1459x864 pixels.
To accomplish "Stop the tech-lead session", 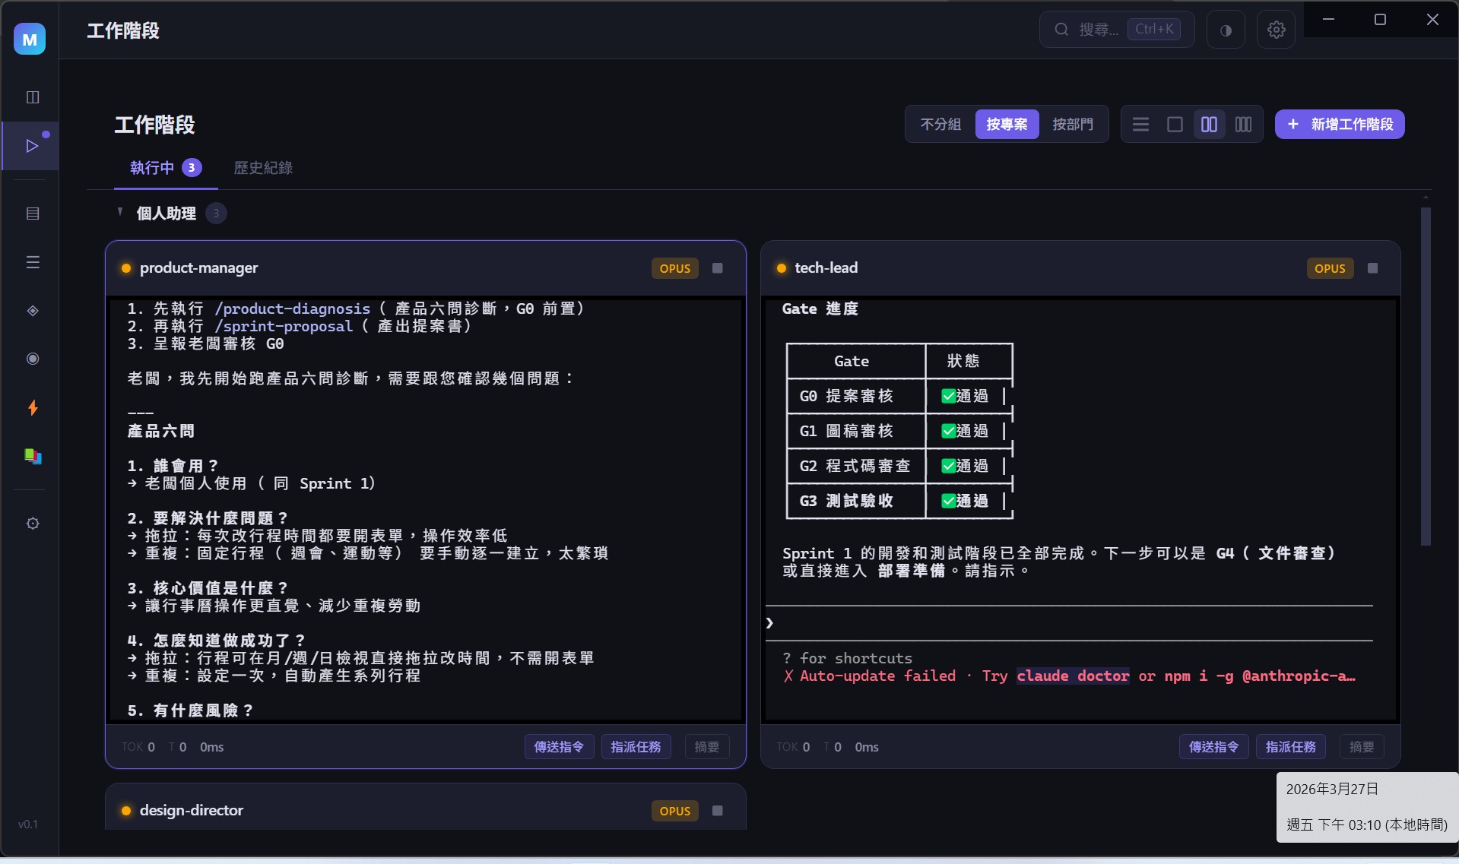I will point(1372,268).
